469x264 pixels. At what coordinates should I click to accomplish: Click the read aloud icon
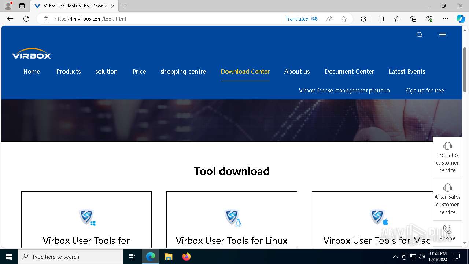coord(329,19)
